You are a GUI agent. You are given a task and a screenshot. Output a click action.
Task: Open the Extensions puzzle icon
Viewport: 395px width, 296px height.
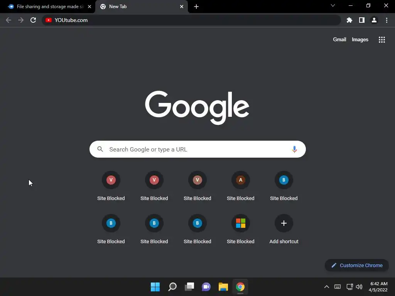tap(349, 20)
